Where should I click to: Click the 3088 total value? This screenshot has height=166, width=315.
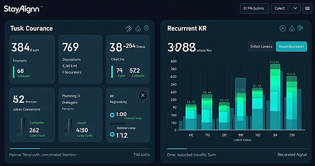click(182, 47)
